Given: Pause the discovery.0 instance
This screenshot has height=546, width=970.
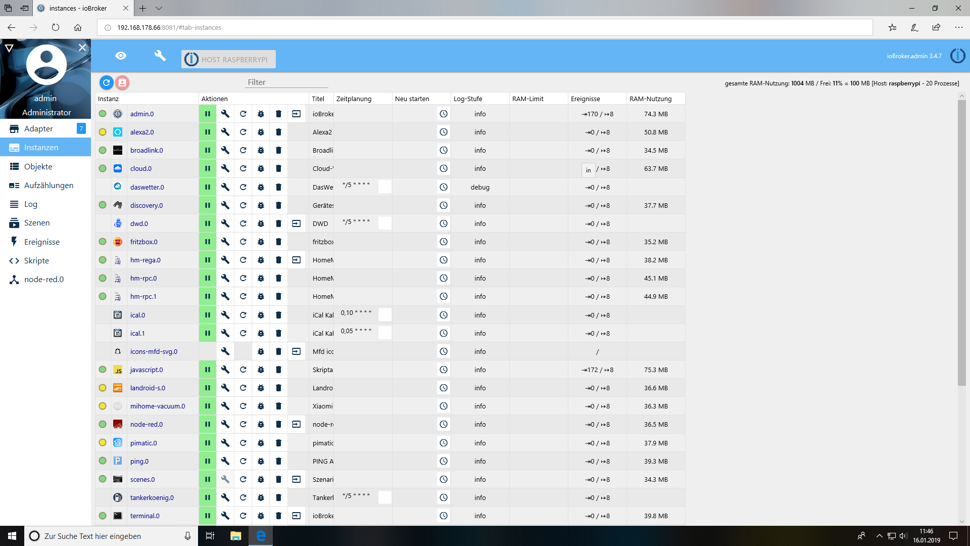Looking at the screenshot, I should pos(207,205).
